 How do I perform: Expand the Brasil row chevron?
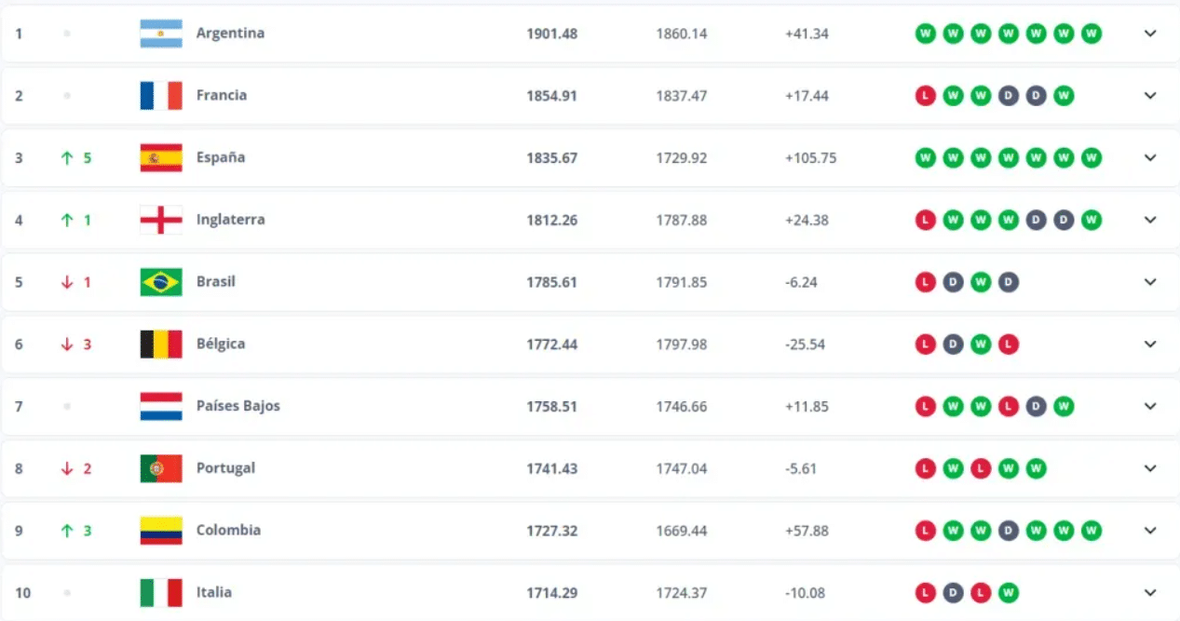pyautogui.click(x=1150, y=282)
